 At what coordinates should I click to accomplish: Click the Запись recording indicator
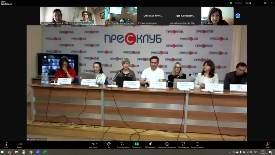click(238, 3)
